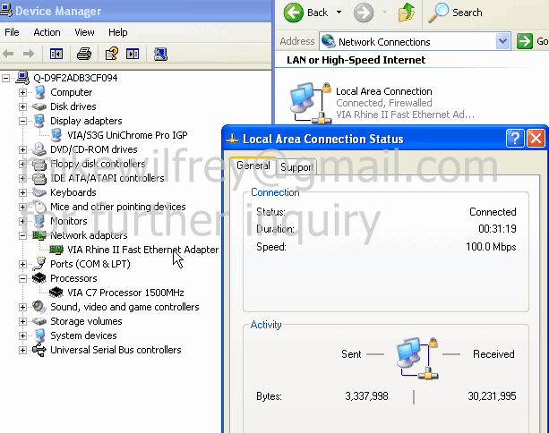Click the LAN or High-Speed Internet heading
Viewport: 549px width, 433px height.
click(x=356, y=60)
